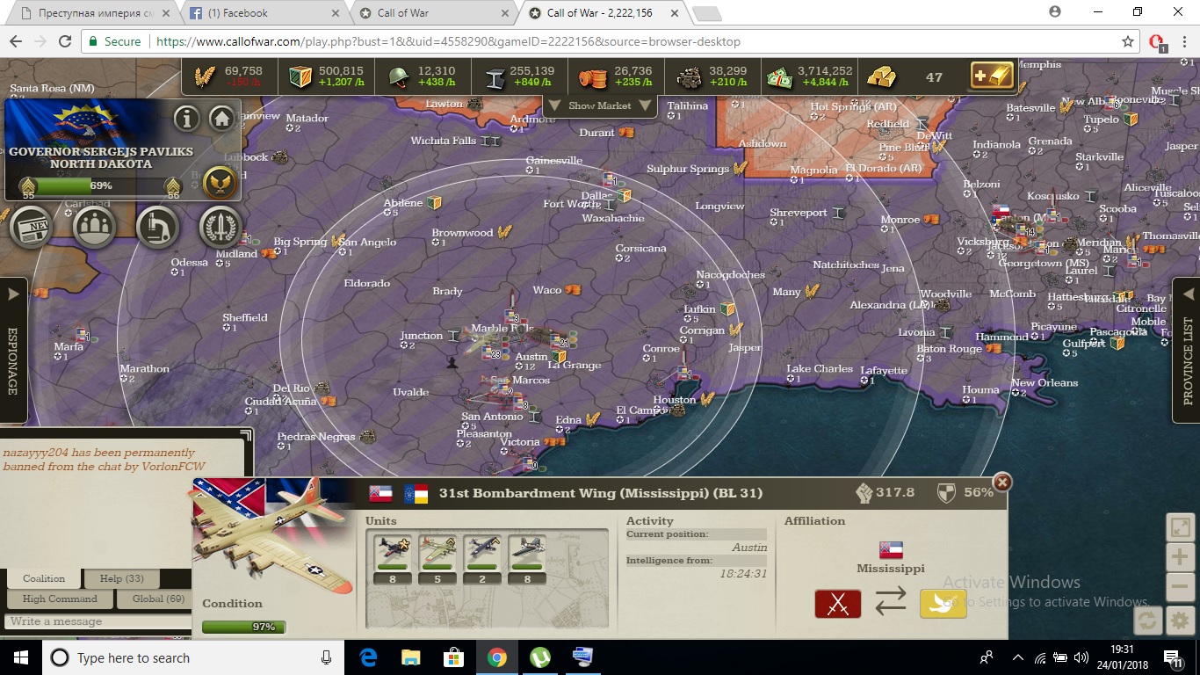The width and height of the screenshot is (1200, 675).
Task: Close the 31st Bombardment Wing panel
Action: click(1001, 482)
